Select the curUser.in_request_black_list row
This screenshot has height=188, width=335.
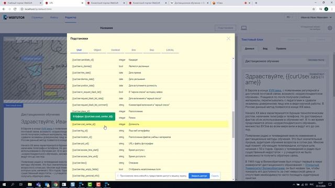click(149, 92)
